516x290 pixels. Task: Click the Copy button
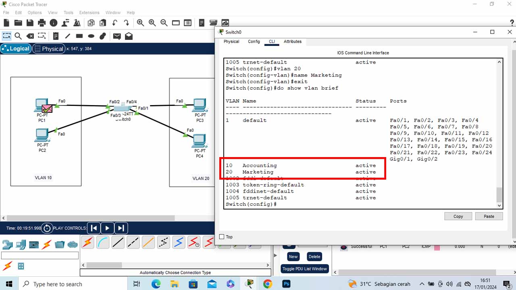[458, 216]
